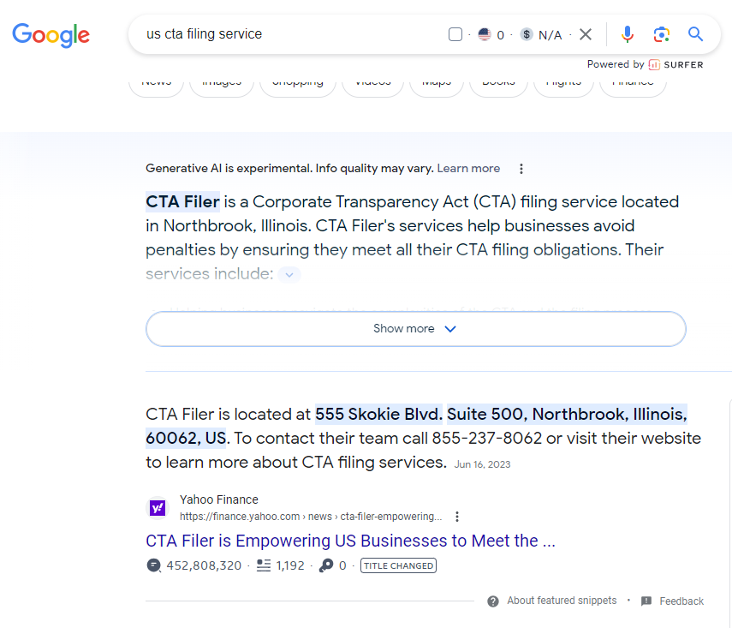Screen dimensions: 732x628
Task: Select the US flag search volume icon
Action: 485,34
